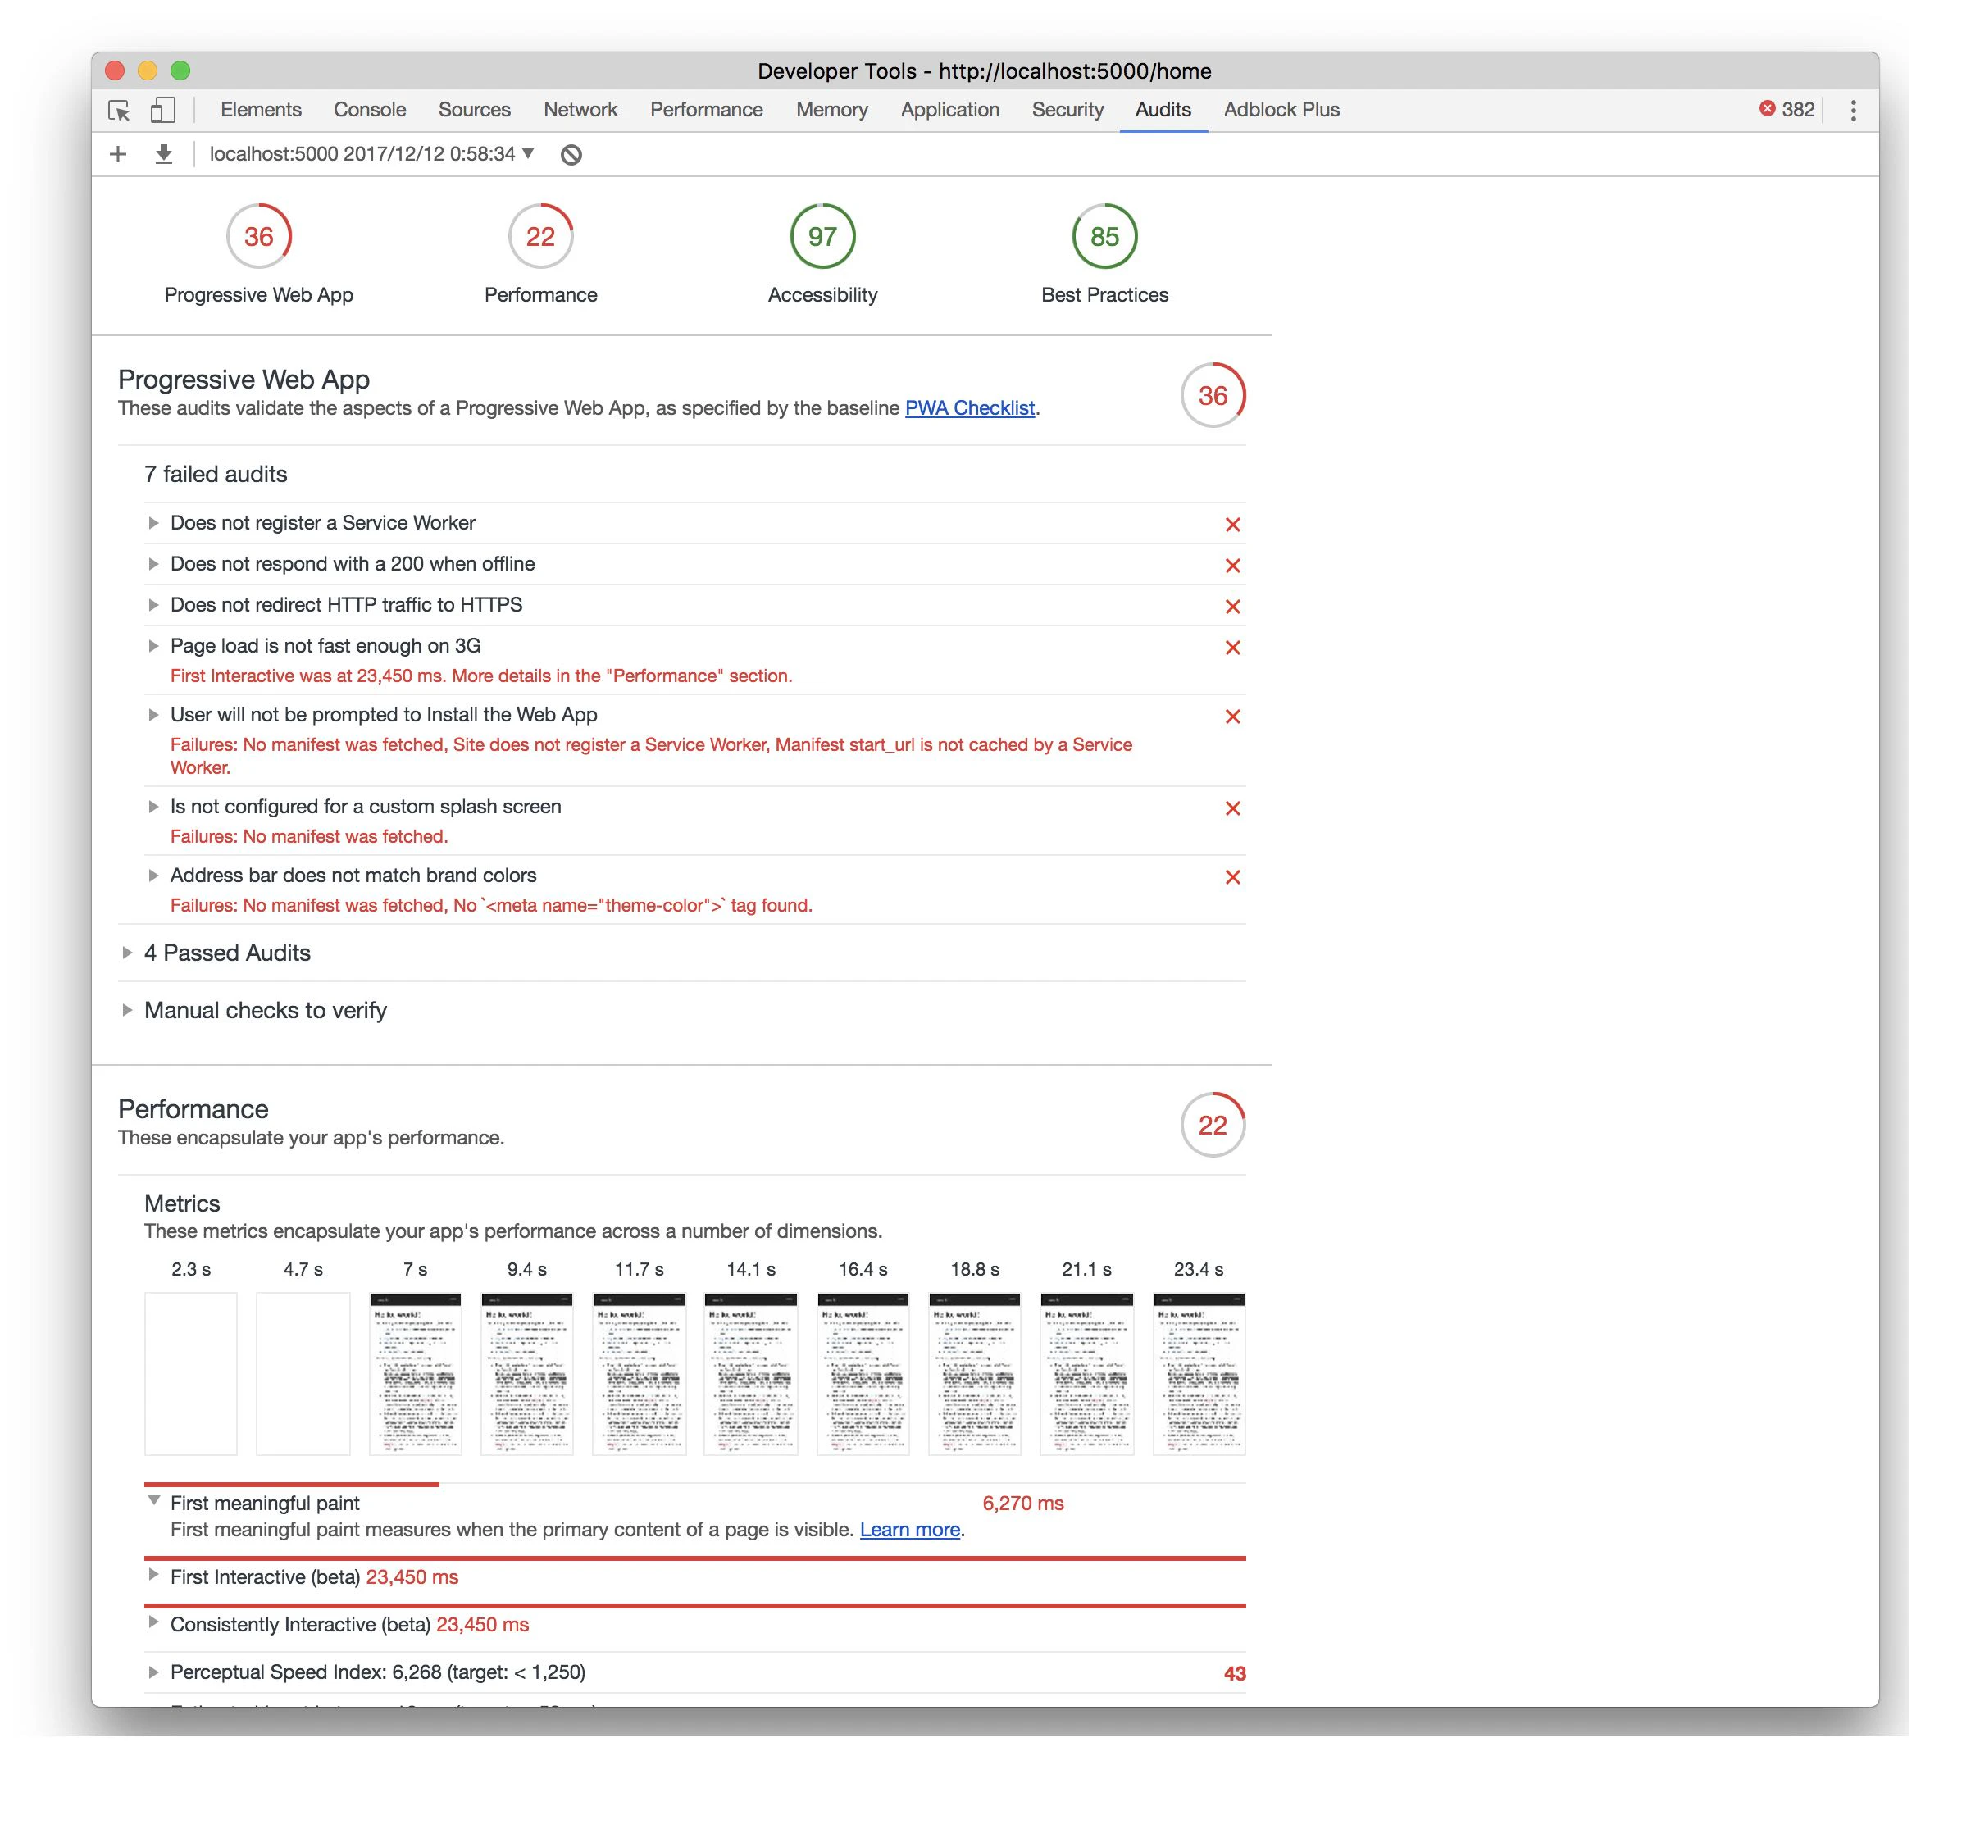Expand First Interactive (beta) metric
1971x1838 pixels.
pyautogui.click(x=152, y=1574)
